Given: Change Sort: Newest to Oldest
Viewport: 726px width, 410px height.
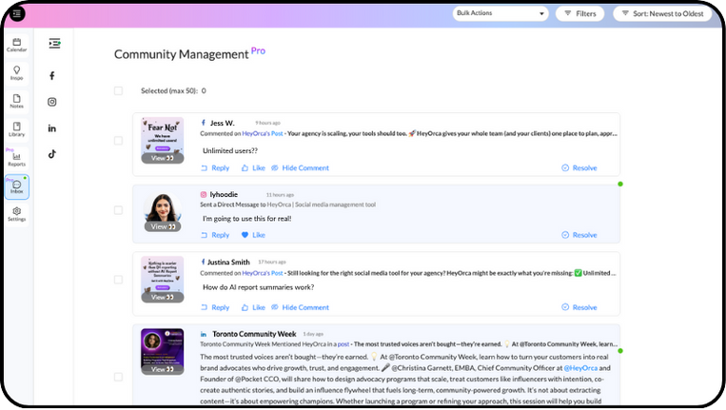Looking at the screenshot, I should click(x=662, y=13).
